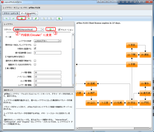Click the minus zoom-out toolbar icon
This screenshot has width=154, height=132.
tap(29, 18)
